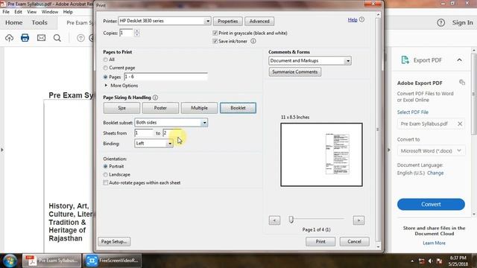
Task: Open Booklet subset dropdown
Action: pos(204,122)
